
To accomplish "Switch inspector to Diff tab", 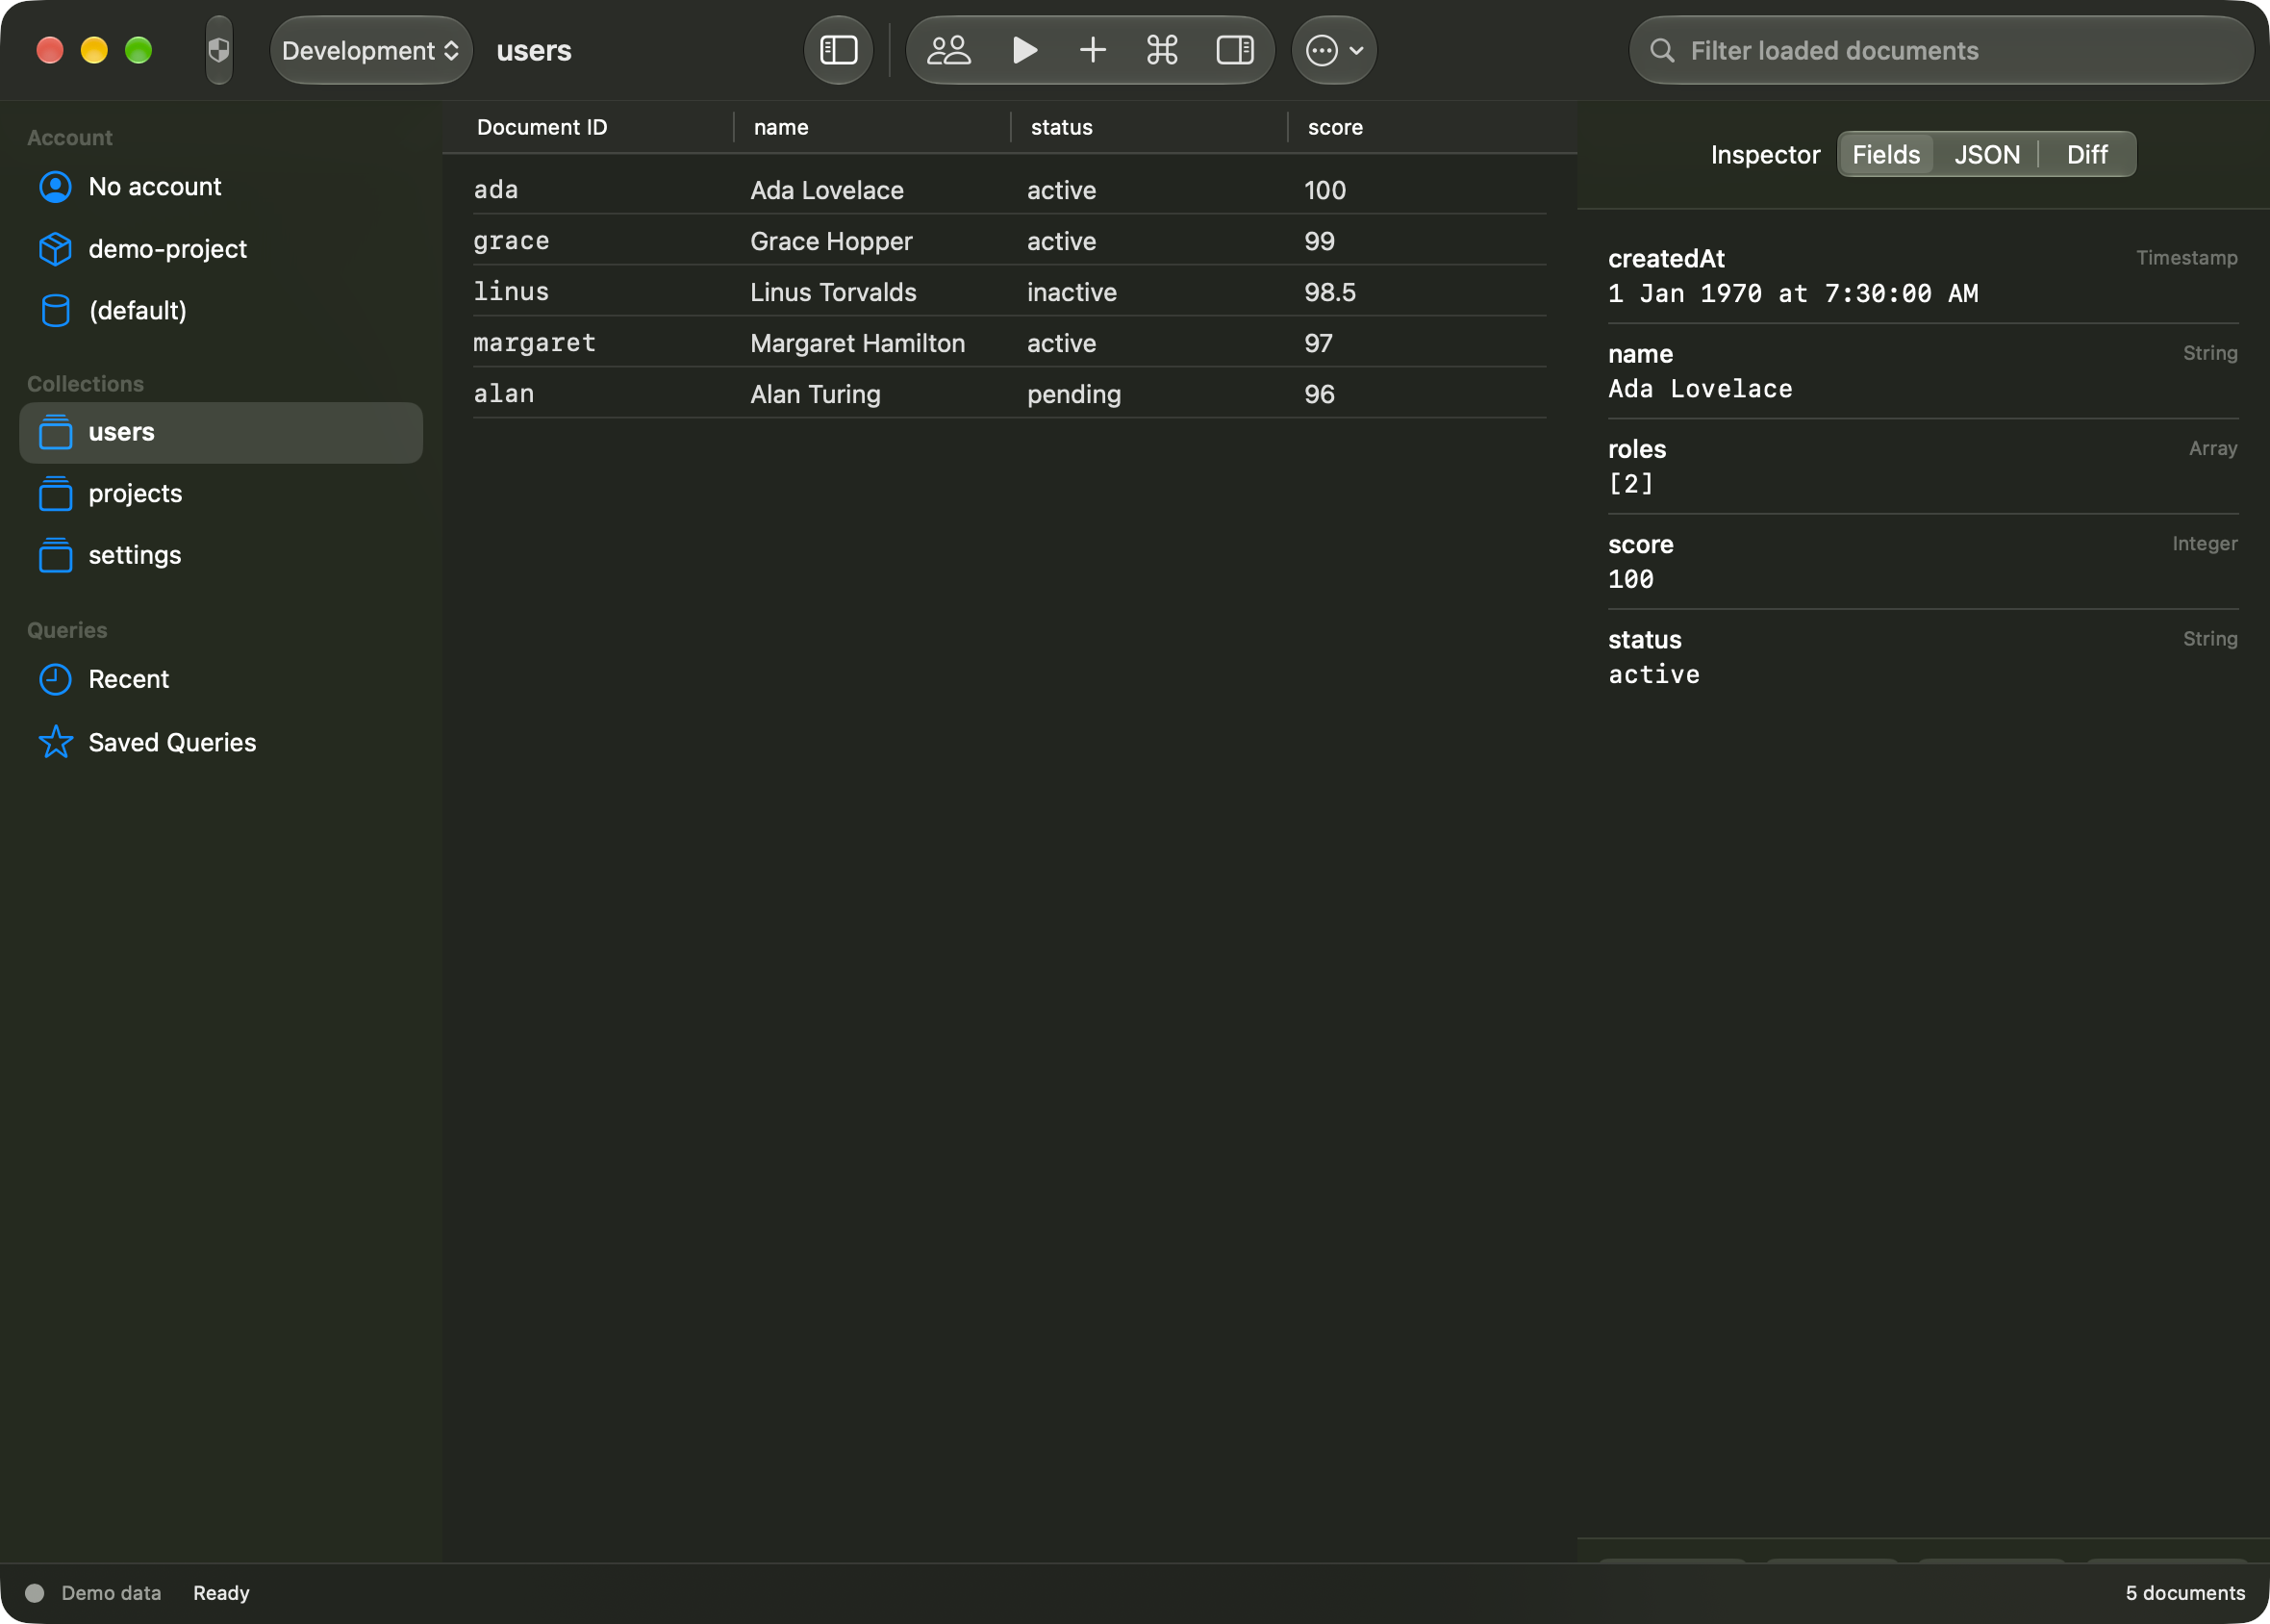I will coord(2087,155).
